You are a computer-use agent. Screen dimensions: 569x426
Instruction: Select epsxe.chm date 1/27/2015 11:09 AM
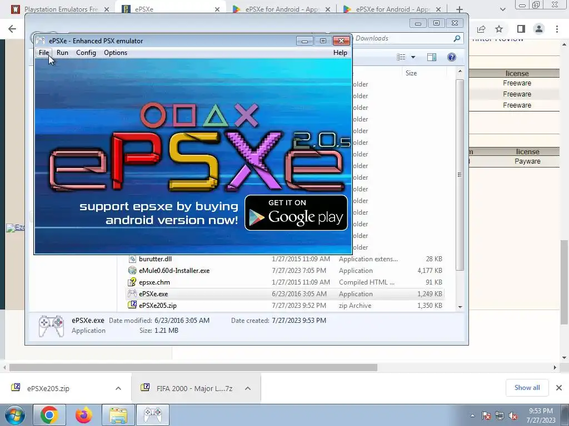[301, 282]
